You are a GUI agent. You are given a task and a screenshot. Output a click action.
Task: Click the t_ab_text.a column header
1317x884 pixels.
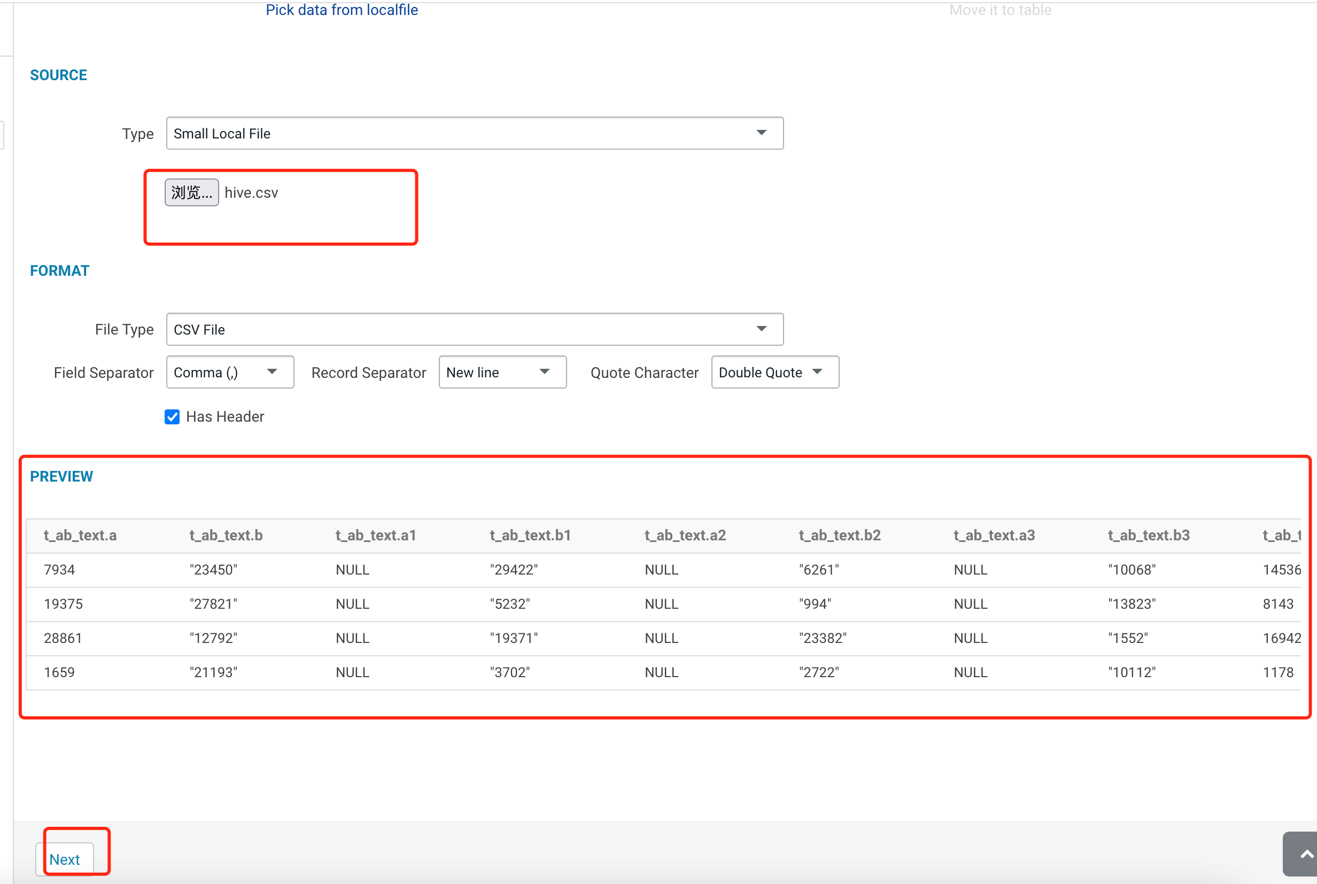(81, 535)
